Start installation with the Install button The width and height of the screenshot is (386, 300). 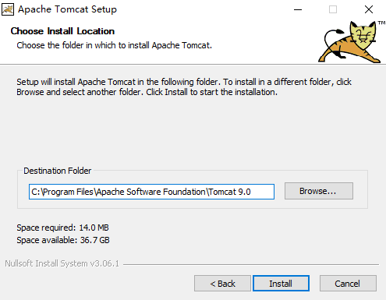[281, 284]
